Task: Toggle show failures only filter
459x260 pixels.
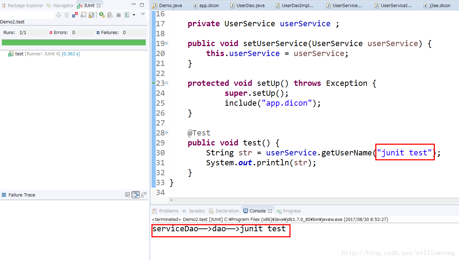Action: [x=75, y=15]
